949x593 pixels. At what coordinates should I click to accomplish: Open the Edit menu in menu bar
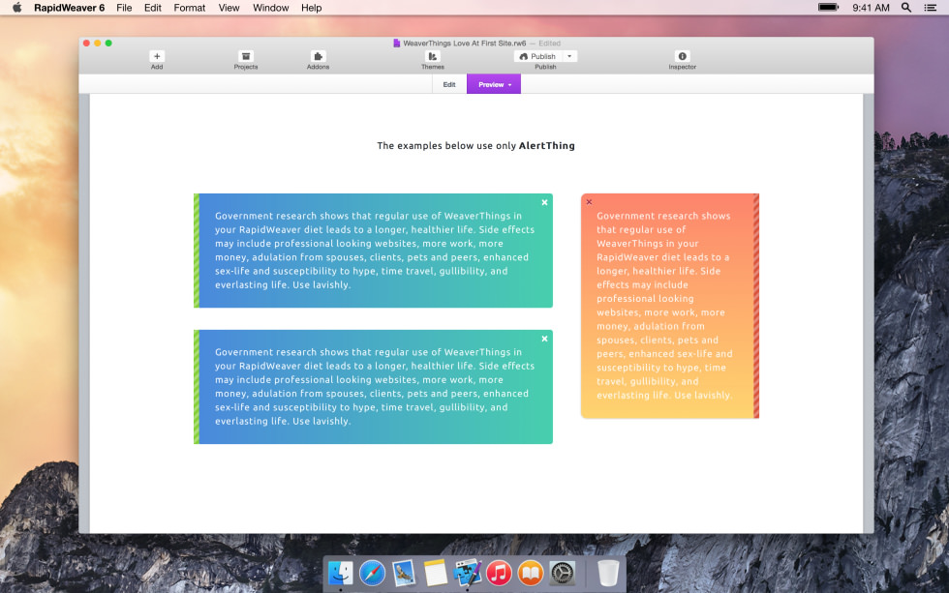coord(153,8)
